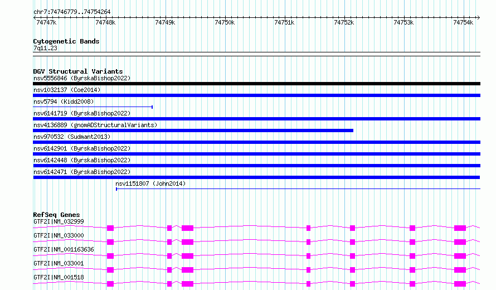The image size is (496, 290).
Task: Open variant nsv6141719 (ByrskaBishop2022) label
Action: point(82,113)
